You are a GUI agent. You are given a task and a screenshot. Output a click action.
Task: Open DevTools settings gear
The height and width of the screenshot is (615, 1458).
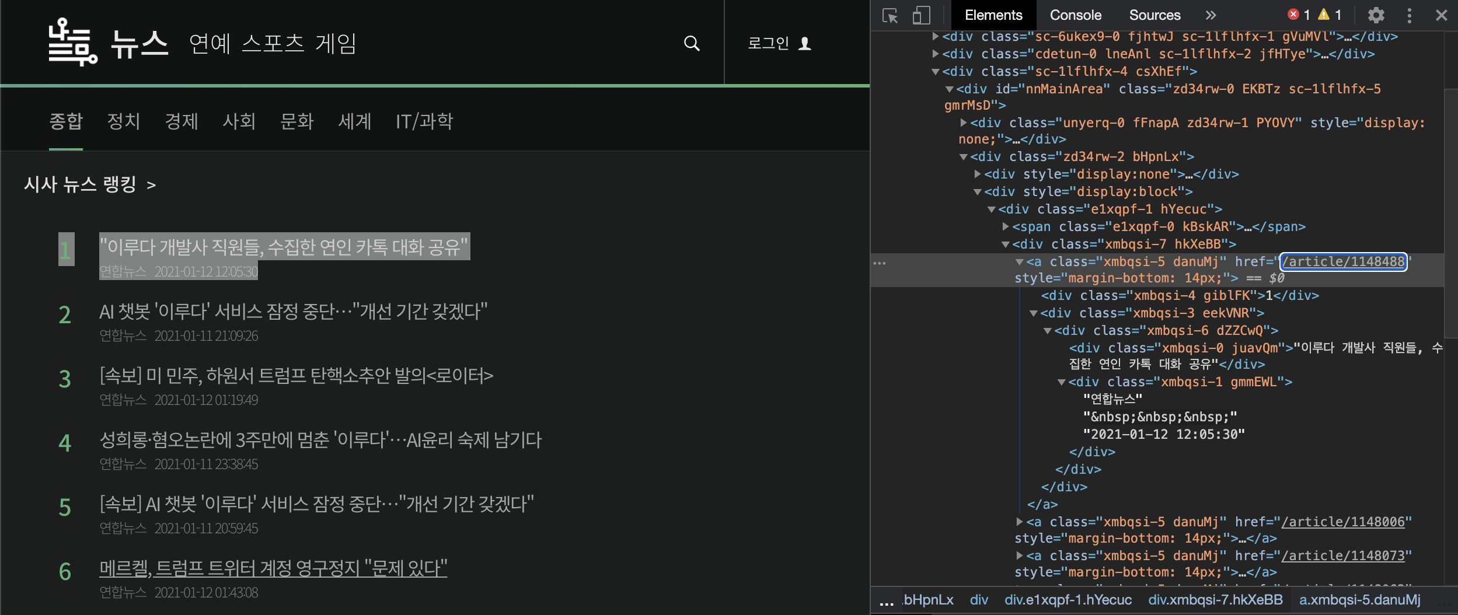point(1376,16)
